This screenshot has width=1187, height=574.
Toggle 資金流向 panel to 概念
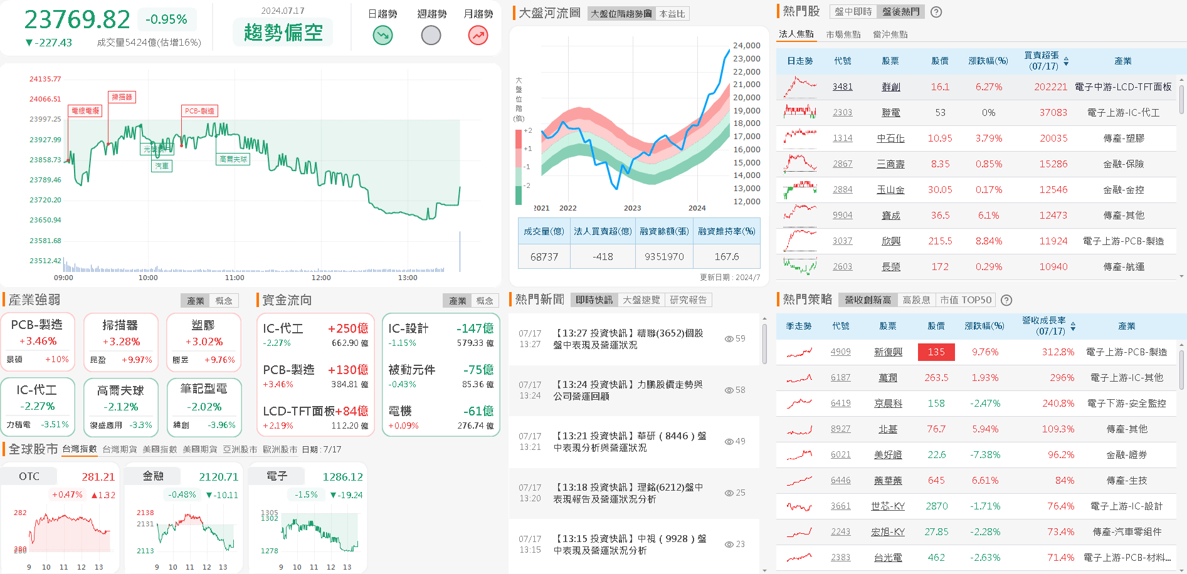[x=485, y=301]
